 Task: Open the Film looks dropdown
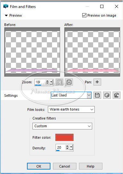click(x=71, y=109)
